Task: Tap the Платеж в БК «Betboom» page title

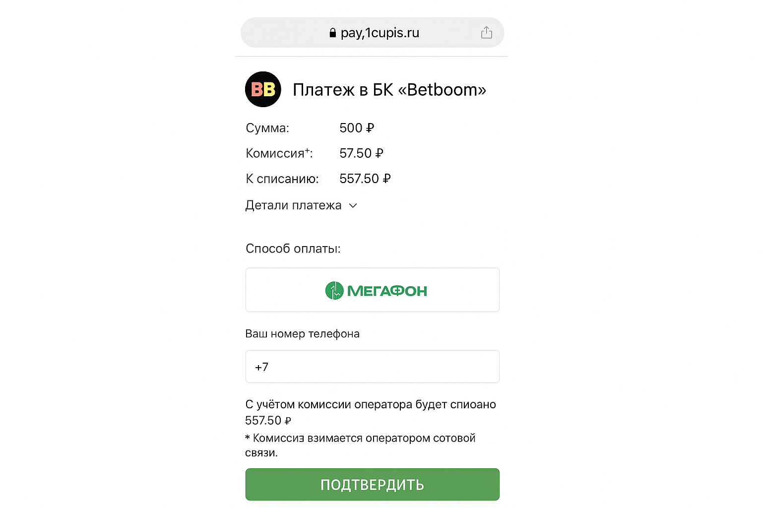Action: point(390,89)
